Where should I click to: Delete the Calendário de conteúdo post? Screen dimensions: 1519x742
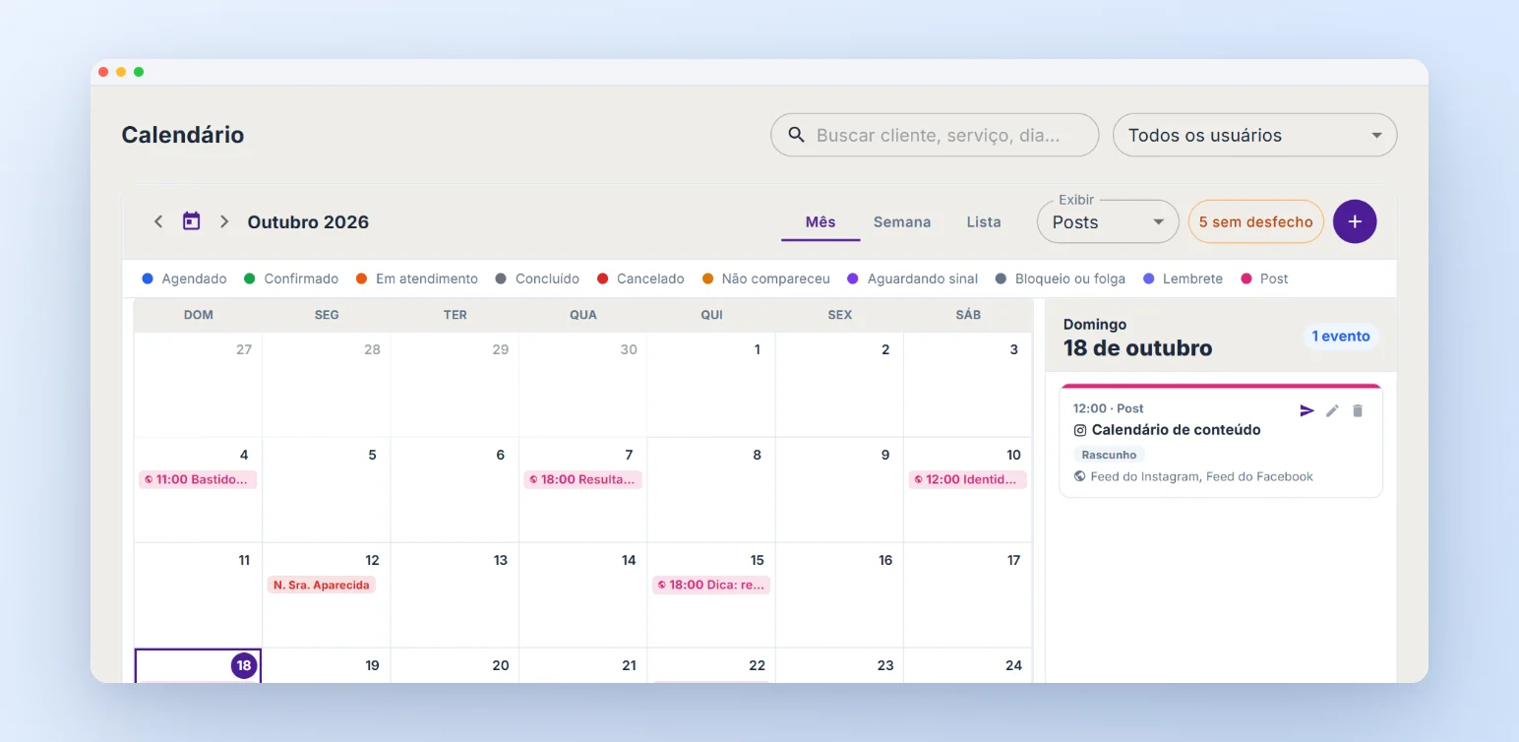pos(1358,410)
